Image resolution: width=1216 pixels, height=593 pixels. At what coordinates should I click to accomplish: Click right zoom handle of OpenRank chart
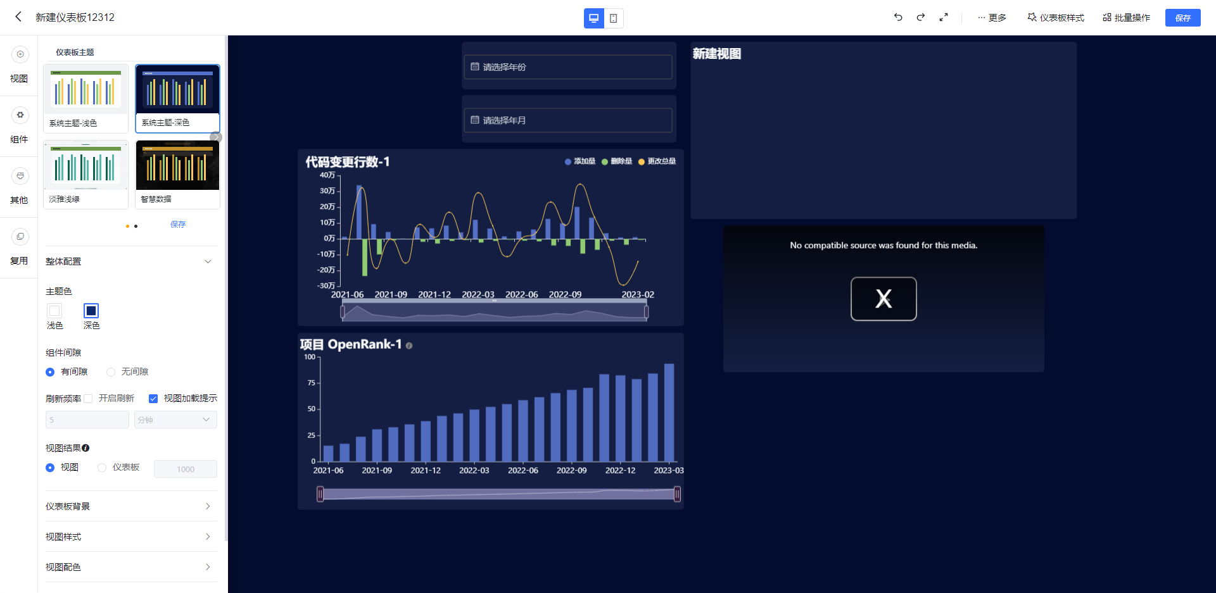tap(677, 494)
